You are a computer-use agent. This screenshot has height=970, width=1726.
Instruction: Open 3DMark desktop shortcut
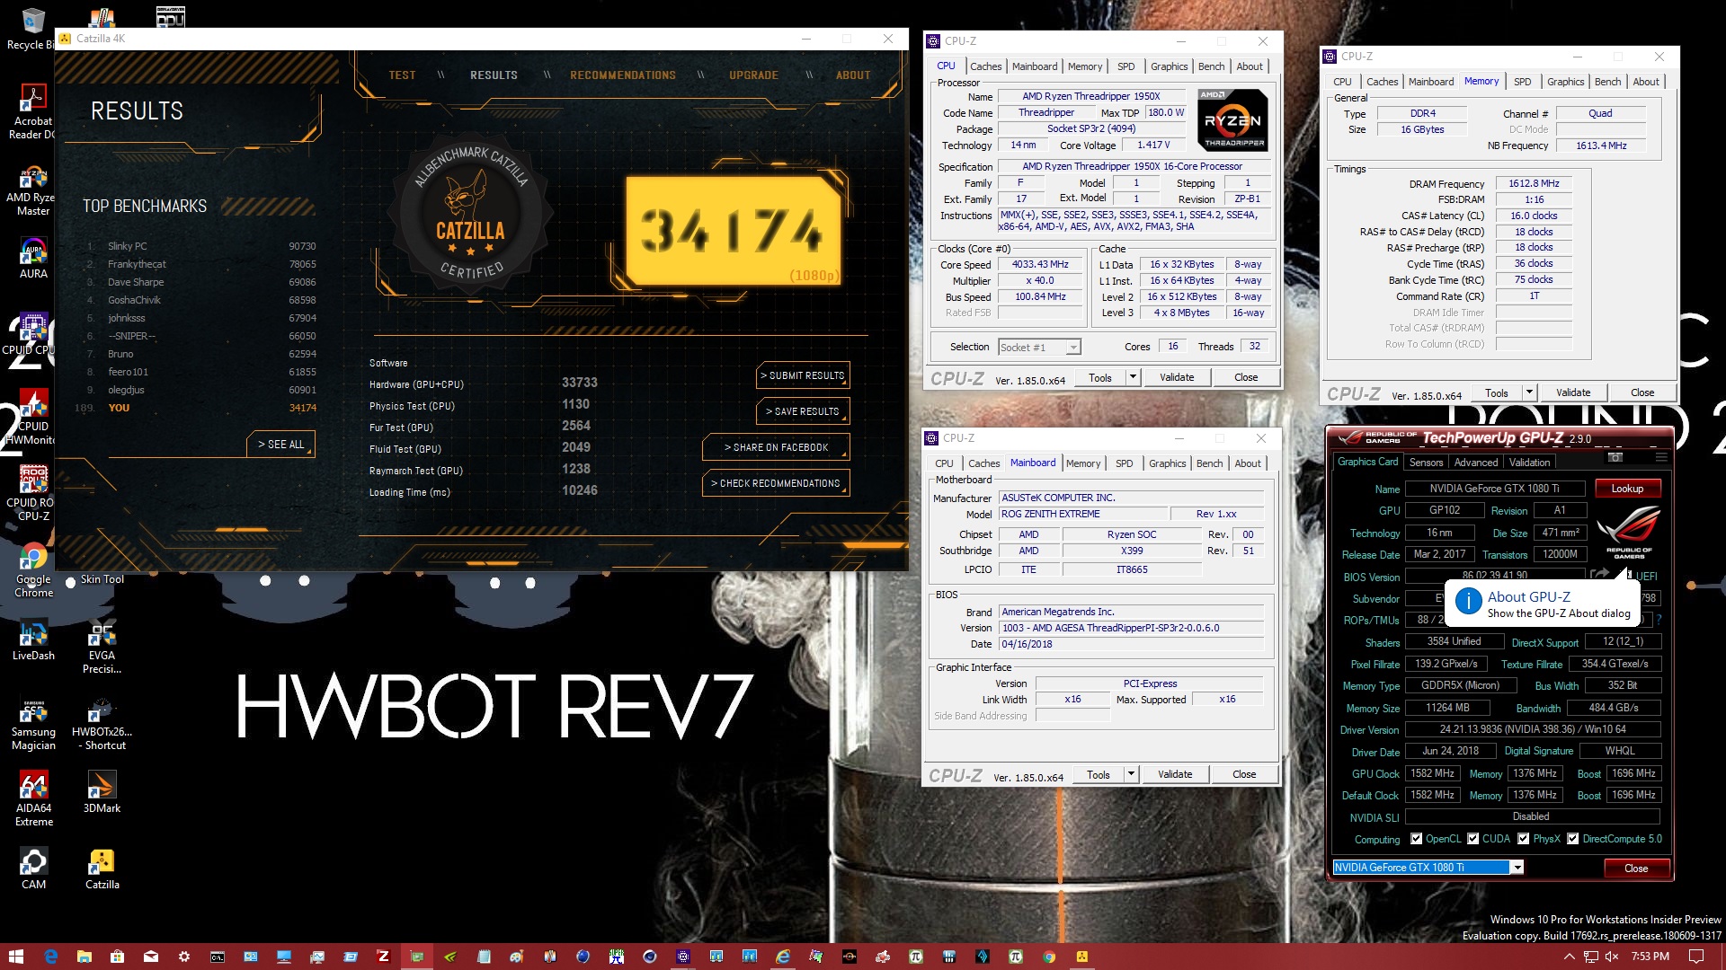click(x=102, y=792)
